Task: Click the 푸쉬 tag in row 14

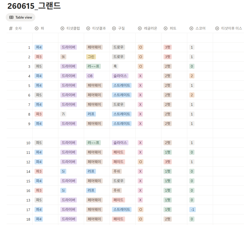Action: [117, 171]
